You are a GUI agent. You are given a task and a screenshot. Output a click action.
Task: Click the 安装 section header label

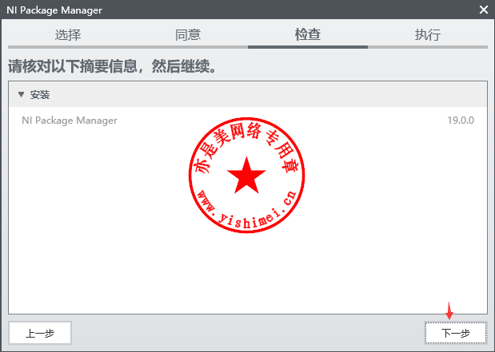40,95
